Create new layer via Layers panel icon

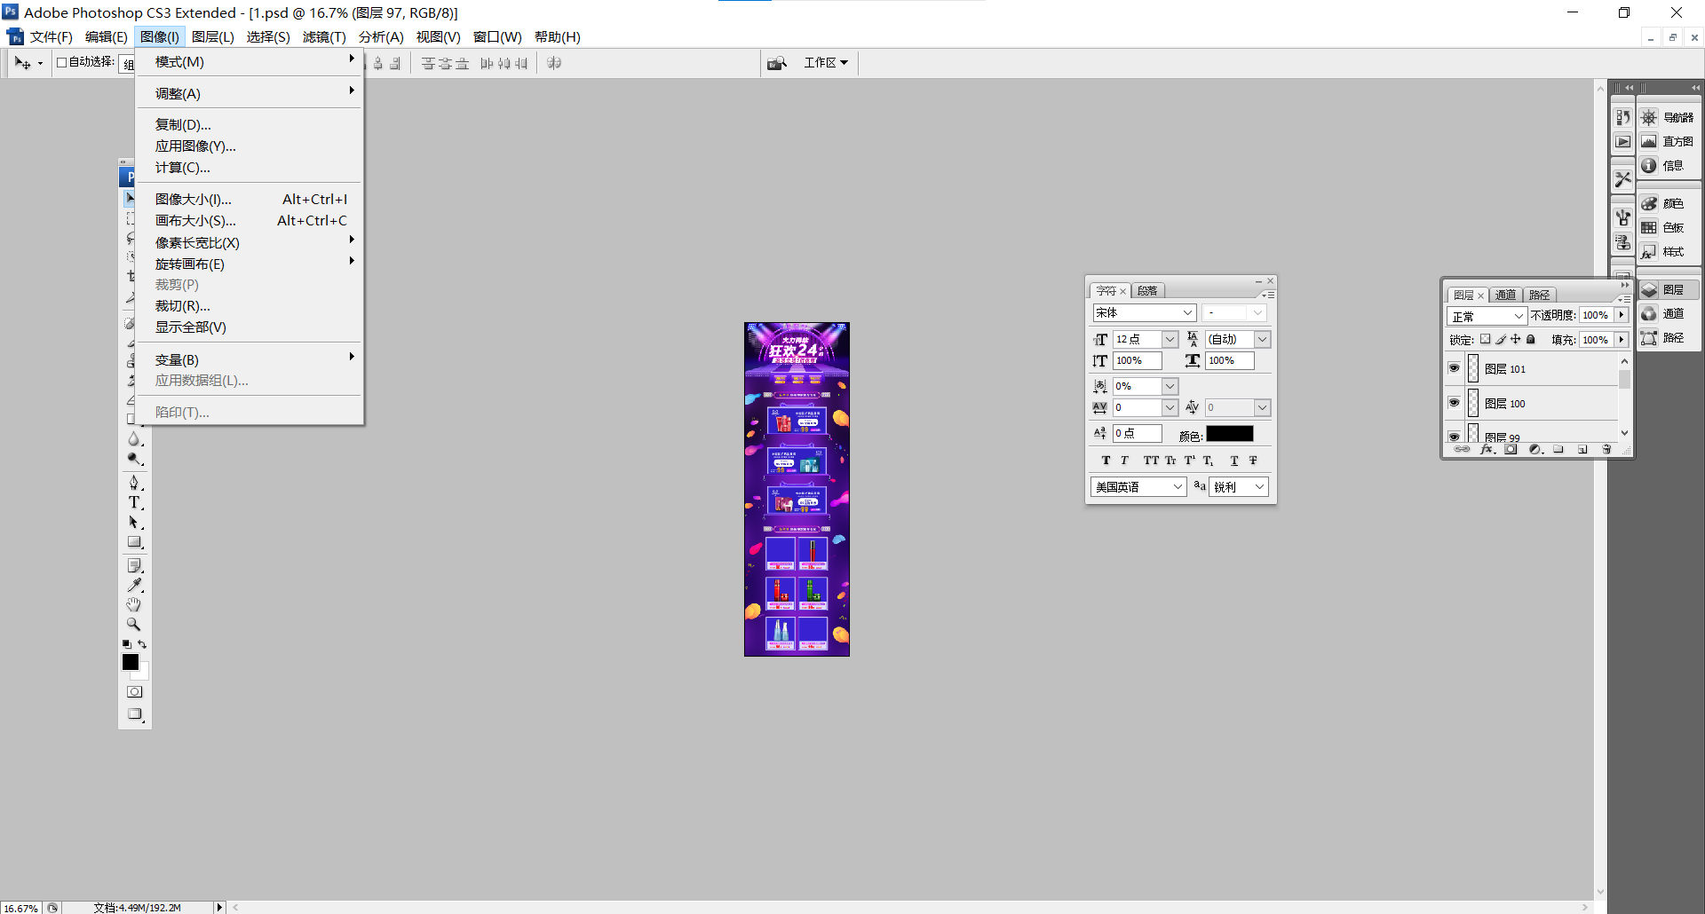[1582, 450]
